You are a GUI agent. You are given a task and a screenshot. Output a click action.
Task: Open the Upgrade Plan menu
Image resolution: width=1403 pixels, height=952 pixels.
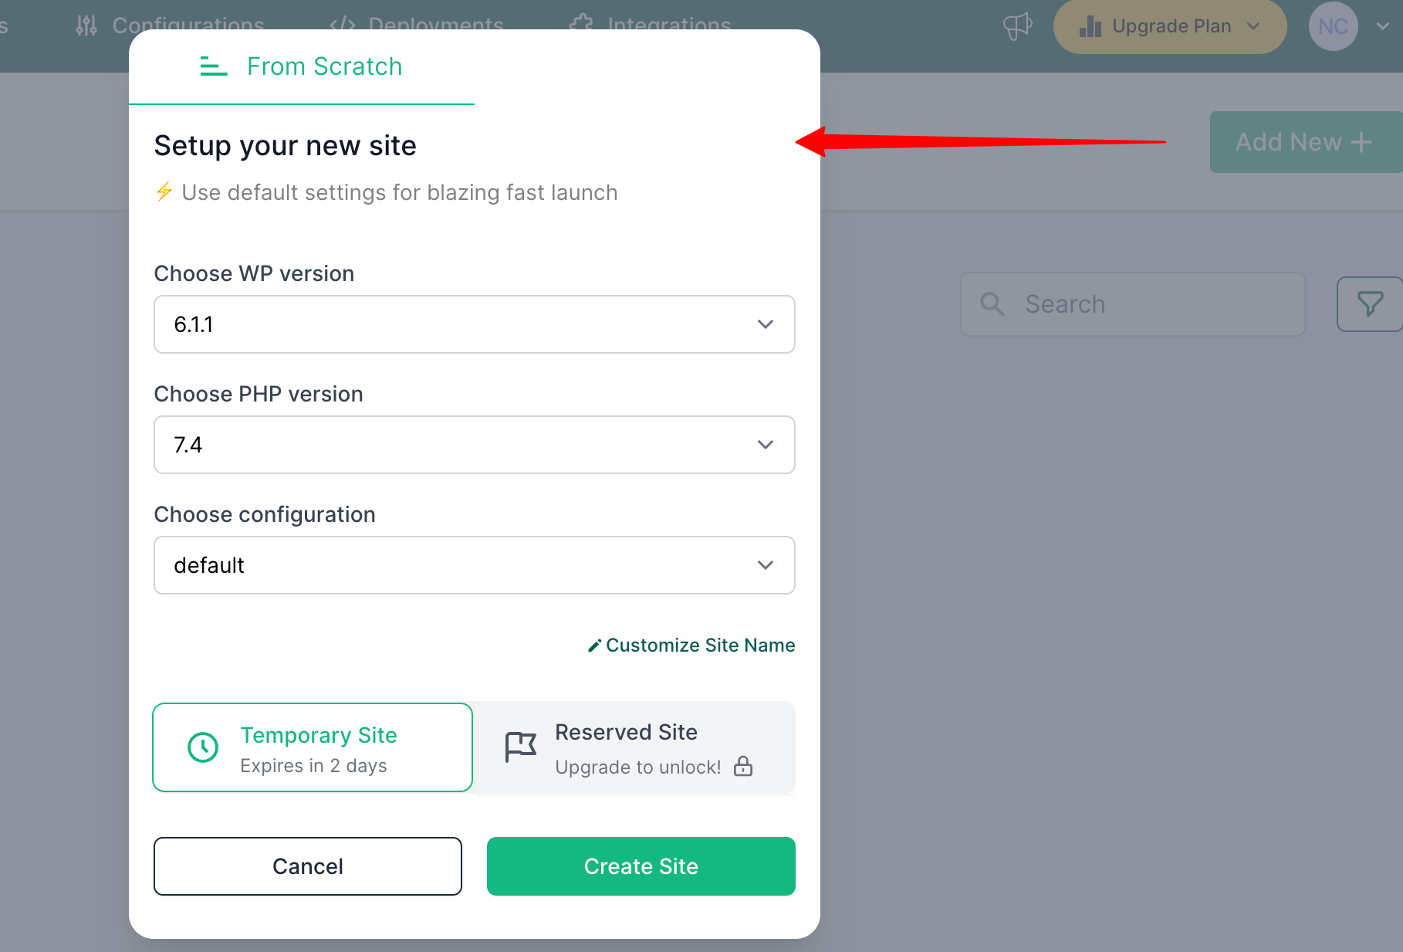click(x=1169, y=26)
